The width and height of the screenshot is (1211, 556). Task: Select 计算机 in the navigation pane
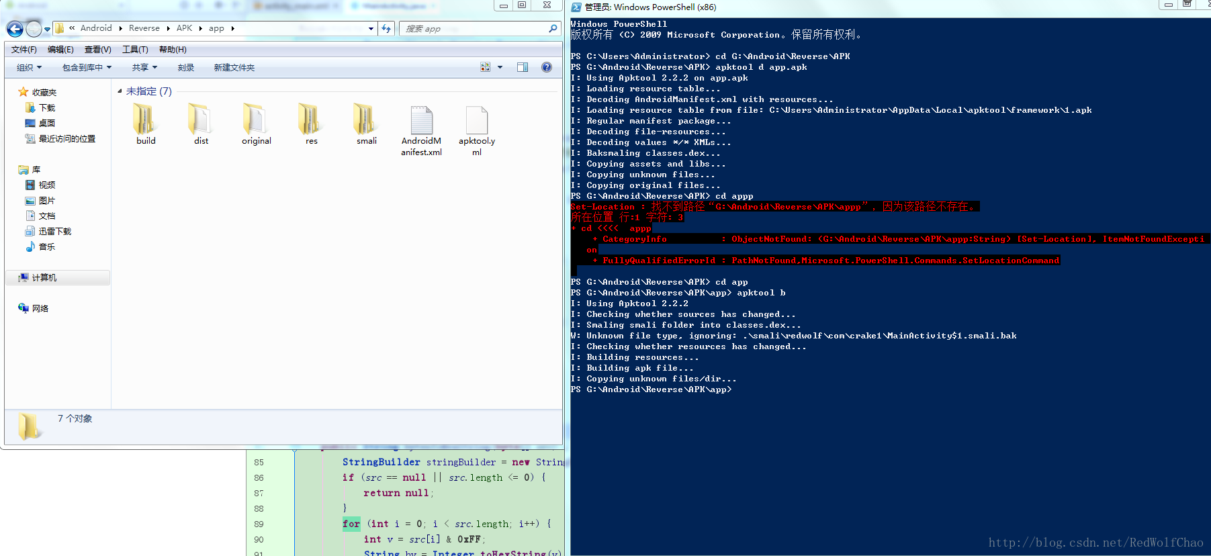tap(44, 278)
